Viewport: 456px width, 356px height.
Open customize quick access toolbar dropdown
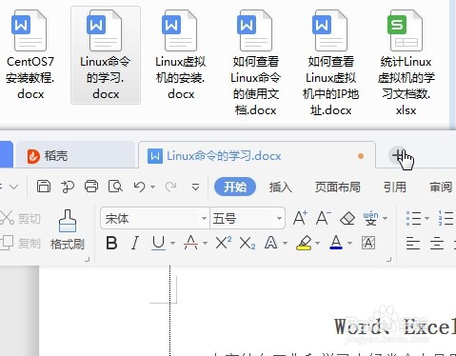tap(195, 187)
